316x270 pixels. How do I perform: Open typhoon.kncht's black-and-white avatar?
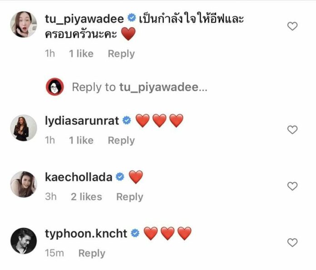(24, 241)
